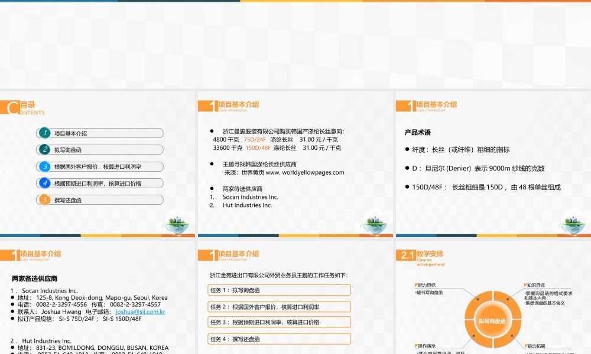The height and width of the screenshot is (354, 591).
Task: Click numbered circle 5 beside 撰写还盘函
Action: coord(44,199)
